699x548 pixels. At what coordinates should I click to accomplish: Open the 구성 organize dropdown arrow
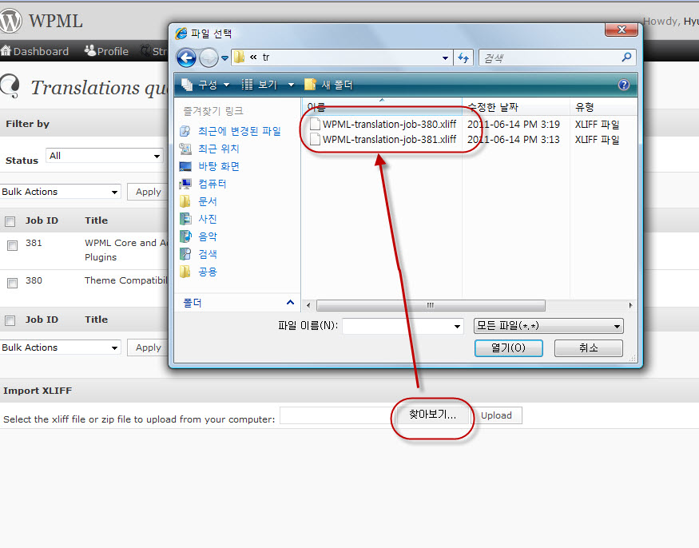(226, 85)
